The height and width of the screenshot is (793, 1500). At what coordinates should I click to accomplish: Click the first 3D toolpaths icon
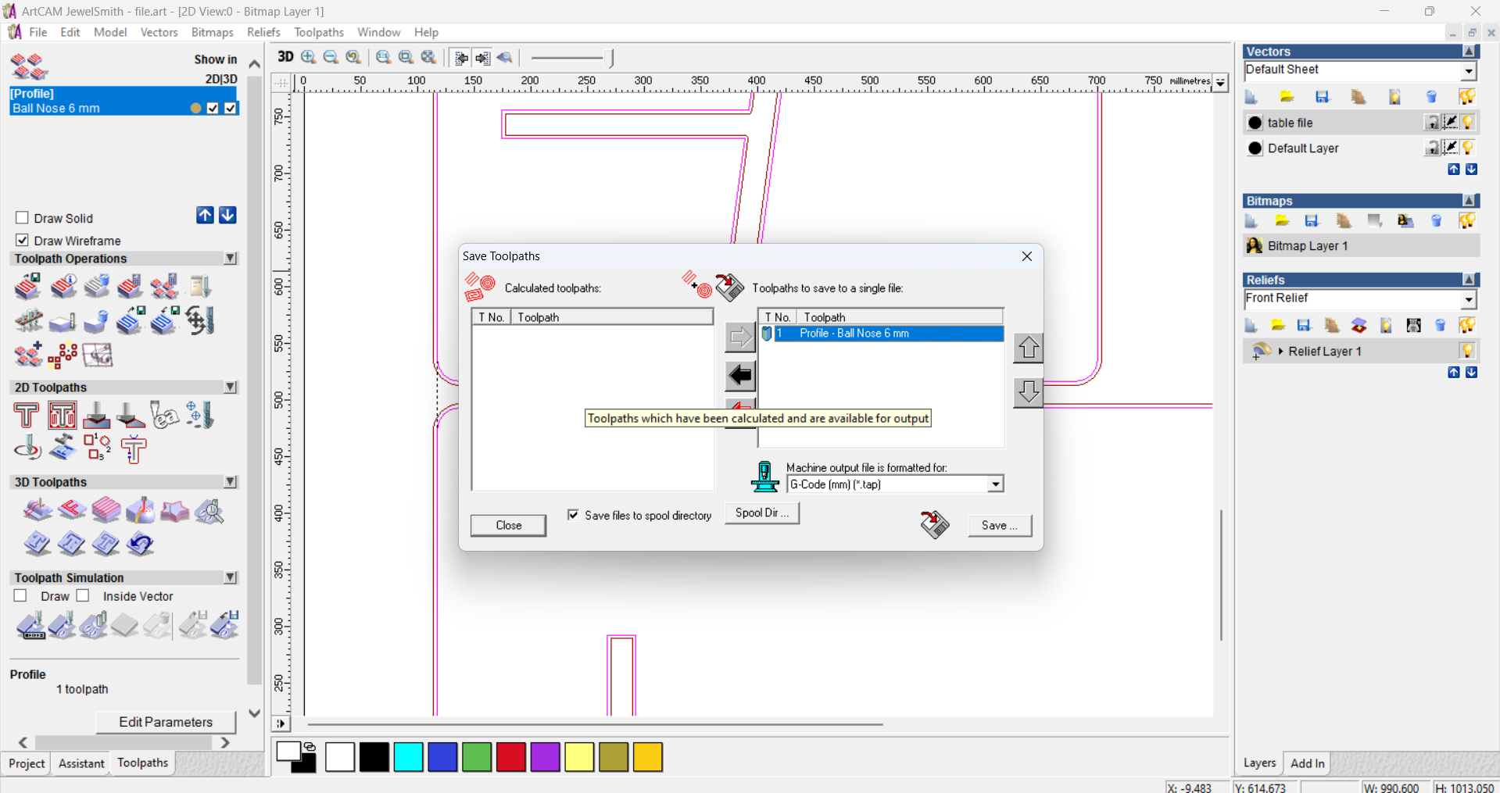point(38,511)
